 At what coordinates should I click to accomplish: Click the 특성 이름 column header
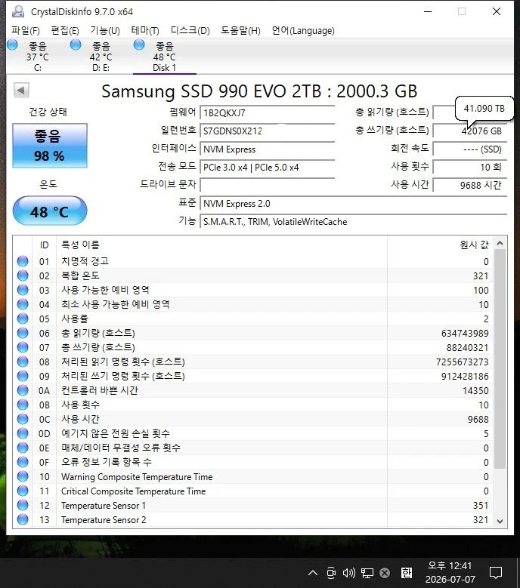[x=221, y=245]
